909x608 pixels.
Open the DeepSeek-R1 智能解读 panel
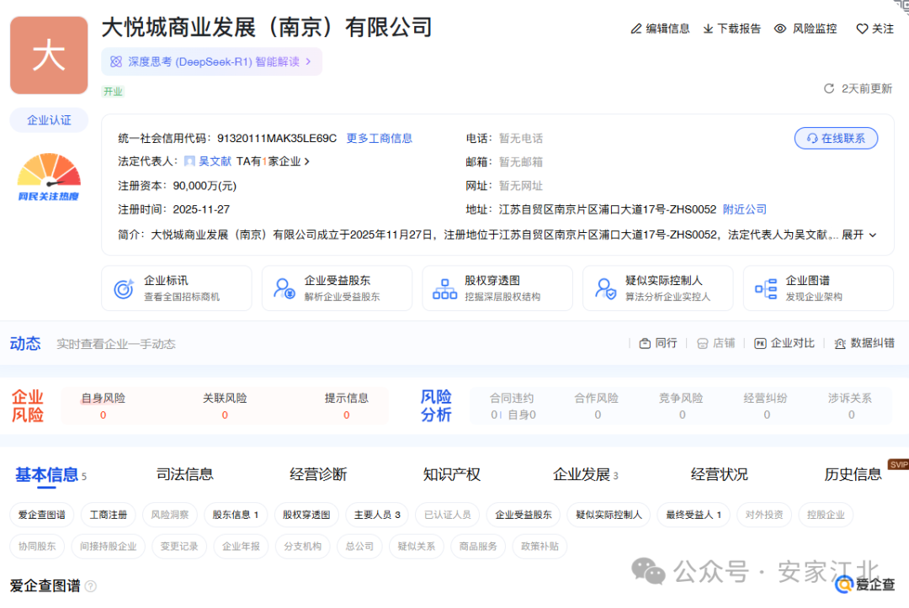click(210, 62)
